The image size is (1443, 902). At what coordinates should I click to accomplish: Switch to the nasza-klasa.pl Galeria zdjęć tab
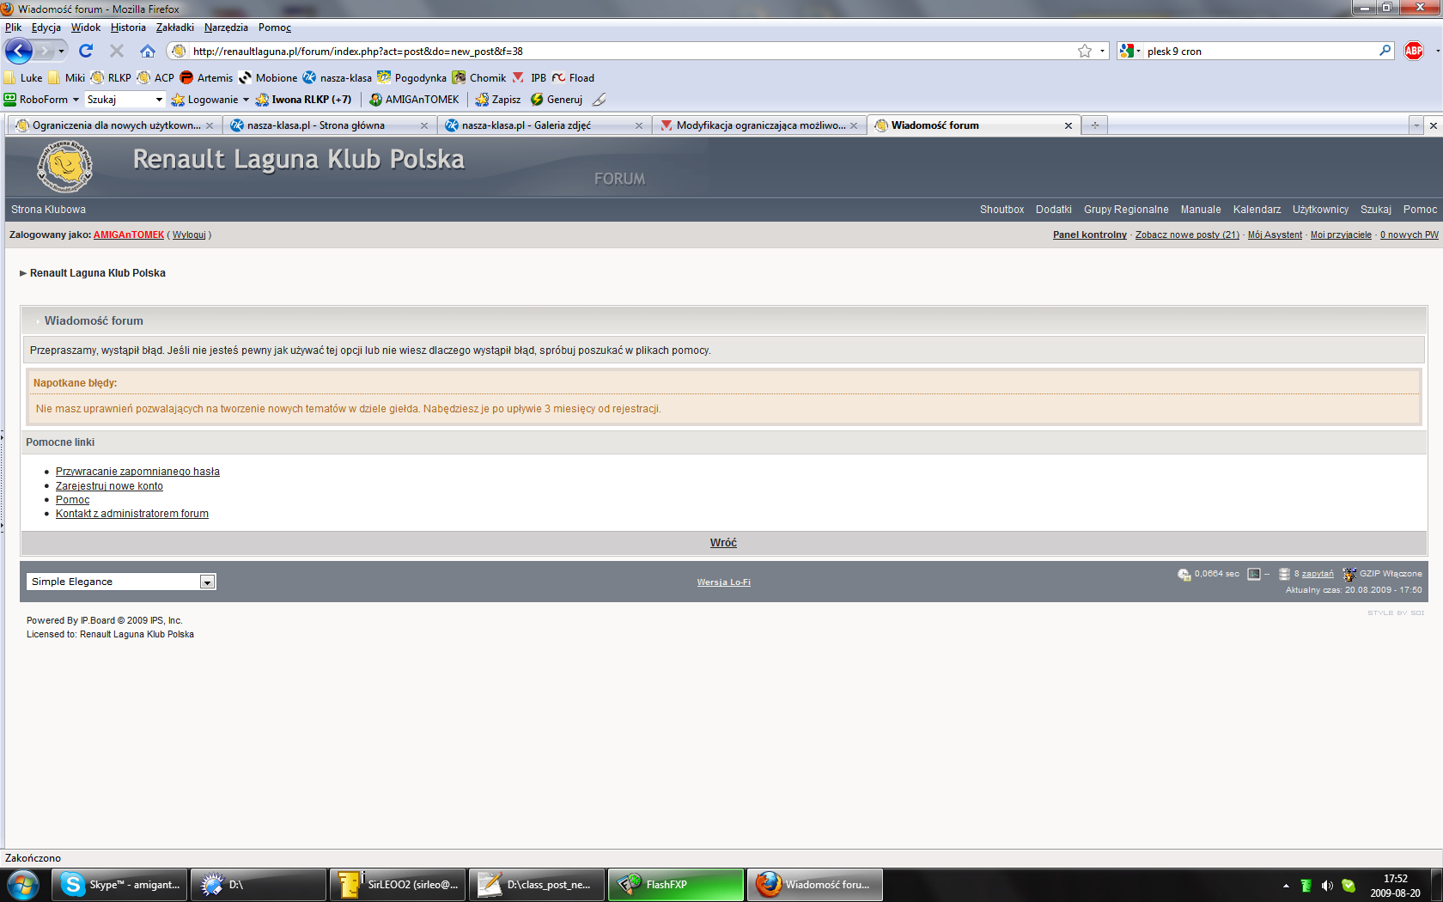(x=541, y=125)
